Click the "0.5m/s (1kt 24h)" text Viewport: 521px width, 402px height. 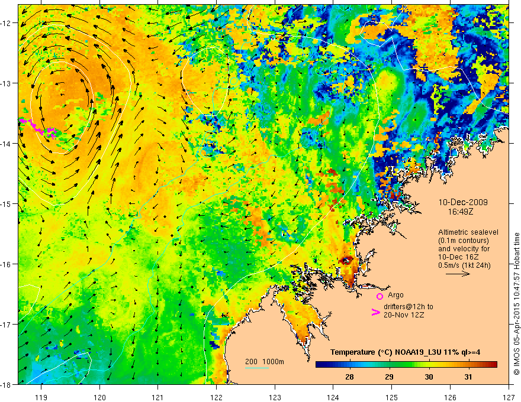tap(464, 265)
